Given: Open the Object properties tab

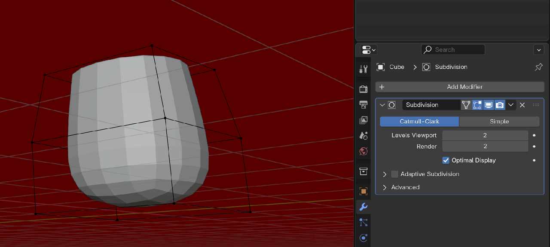Looking at the screenshot, I should pyautogui.click(x=364, y=191).
